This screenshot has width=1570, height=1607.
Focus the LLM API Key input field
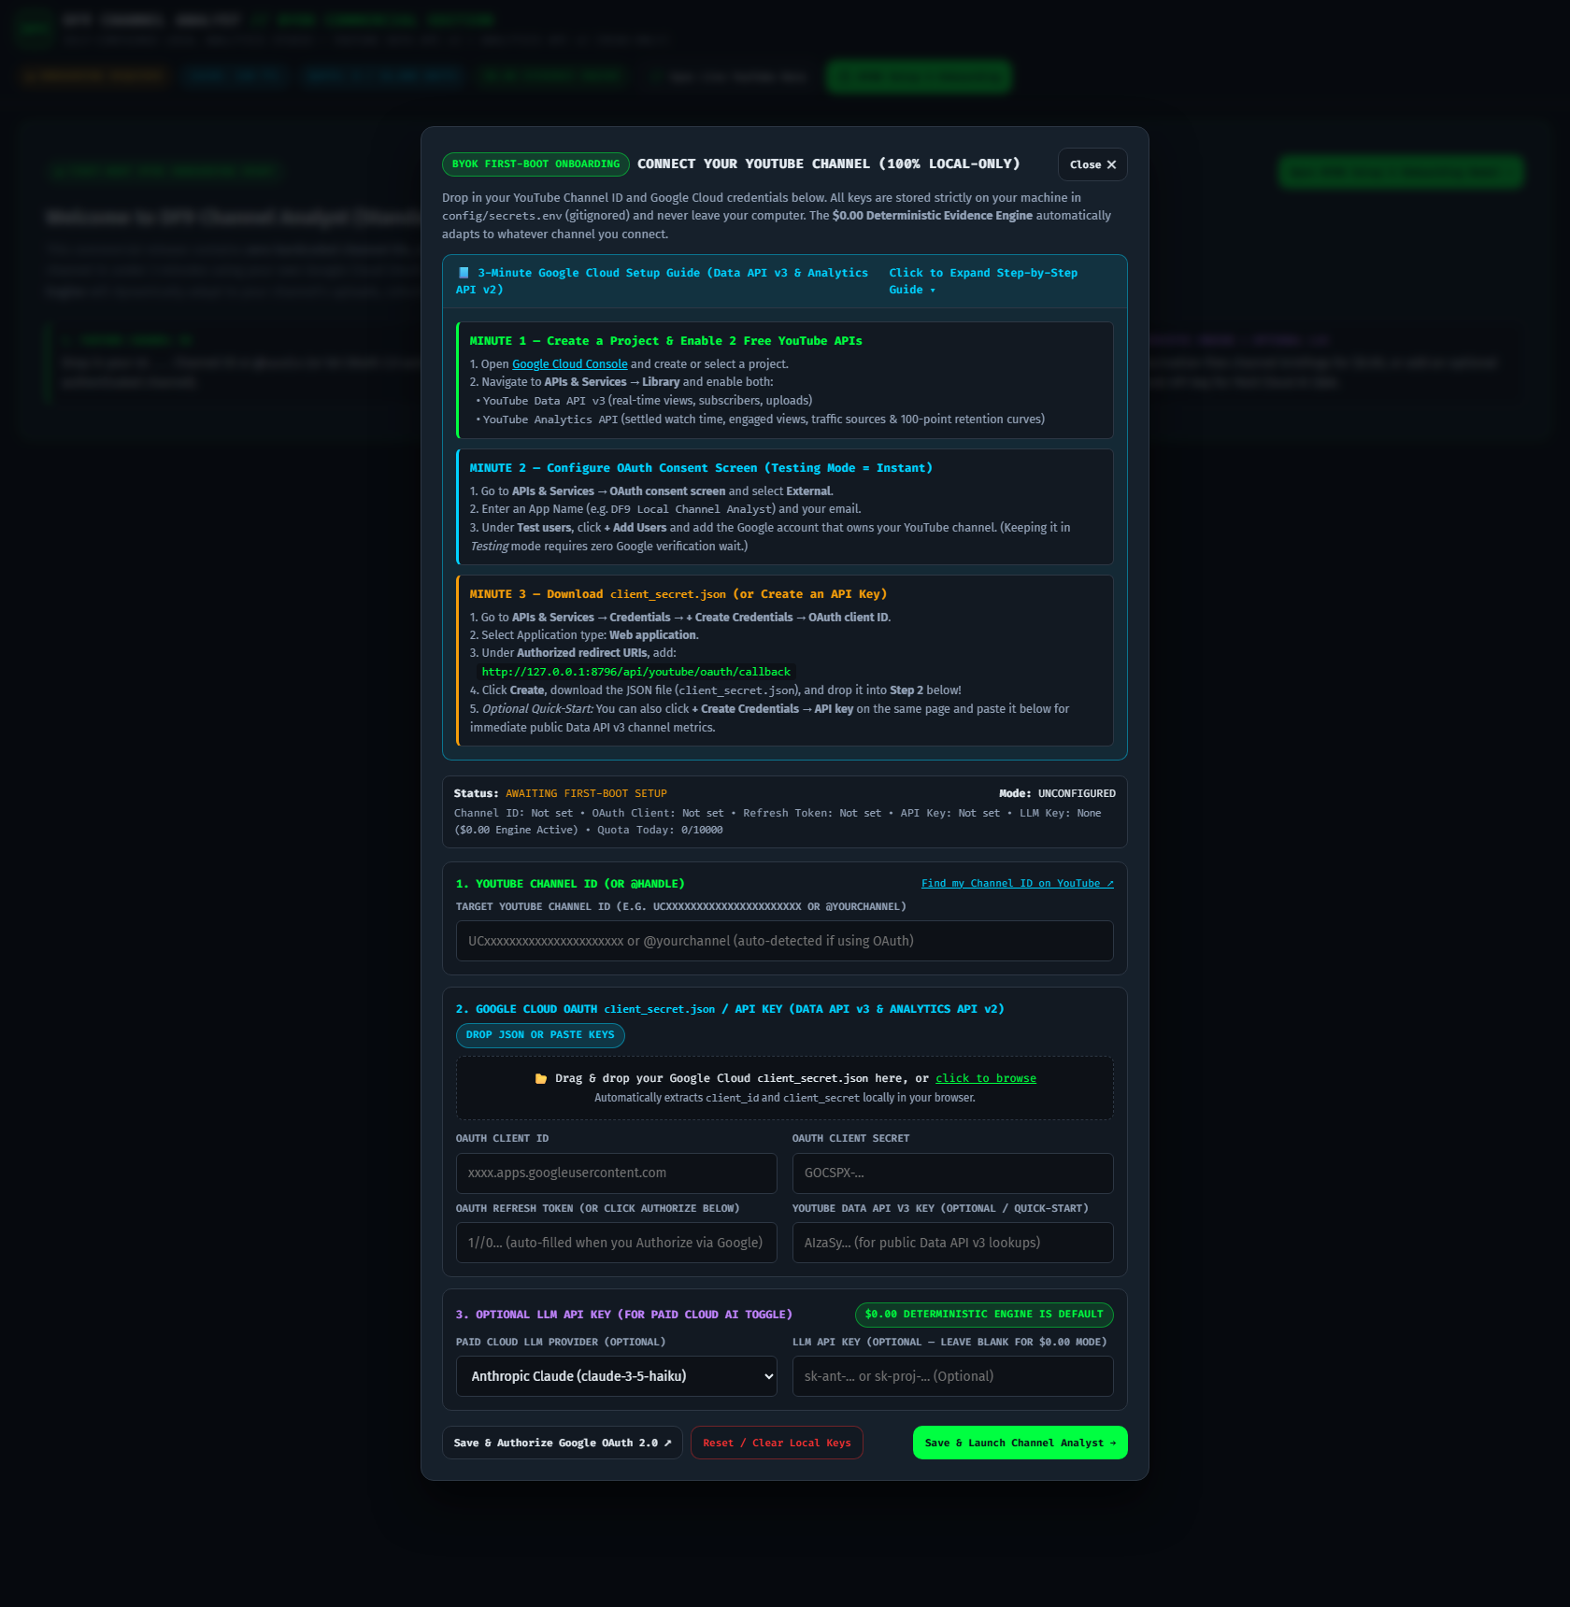point(952,1376)
